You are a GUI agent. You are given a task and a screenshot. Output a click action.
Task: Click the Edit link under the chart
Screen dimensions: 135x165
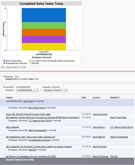pyautogui.click(x=3, y=67)
